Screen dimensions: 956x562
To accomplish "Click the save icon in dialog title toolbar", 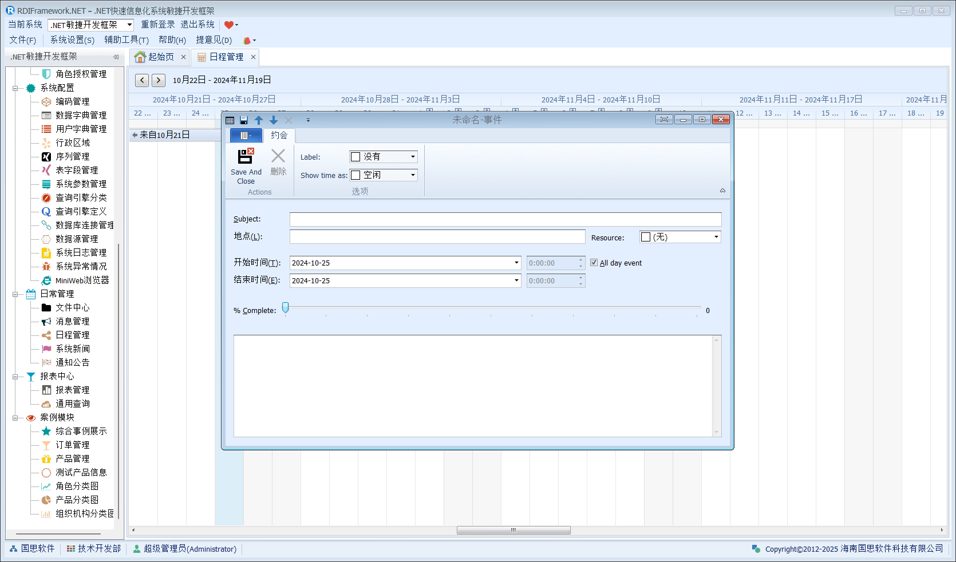I will (244, 120).
